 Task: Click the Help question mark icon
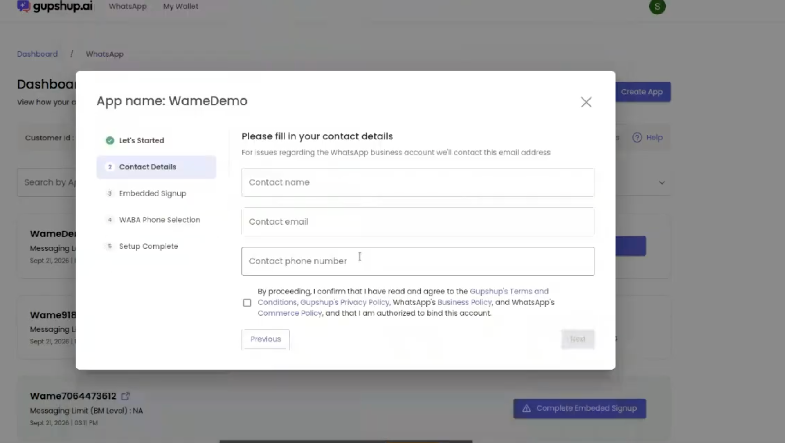[x=637, y=138]
